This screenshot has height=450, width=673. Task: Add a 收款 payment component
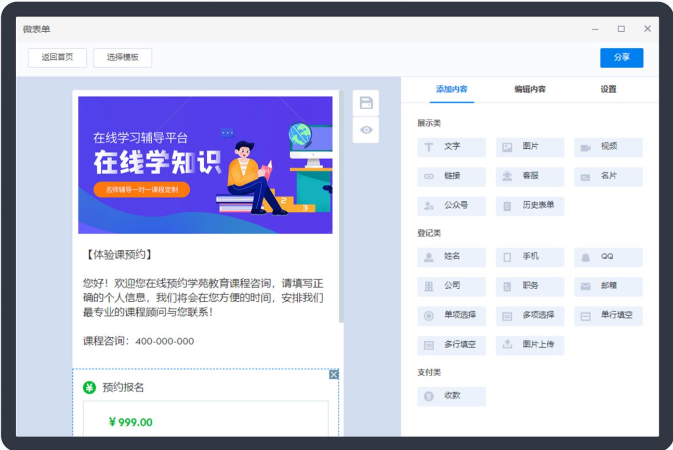[451, 396]
